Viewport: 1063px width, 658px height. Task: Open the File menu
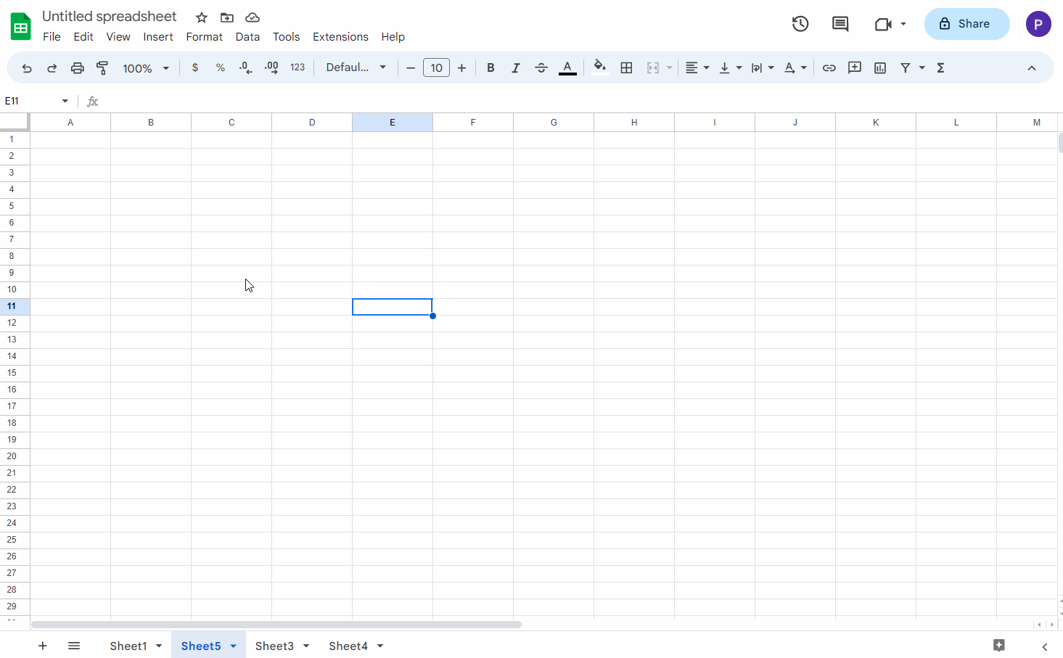click(x=52, y=37)
